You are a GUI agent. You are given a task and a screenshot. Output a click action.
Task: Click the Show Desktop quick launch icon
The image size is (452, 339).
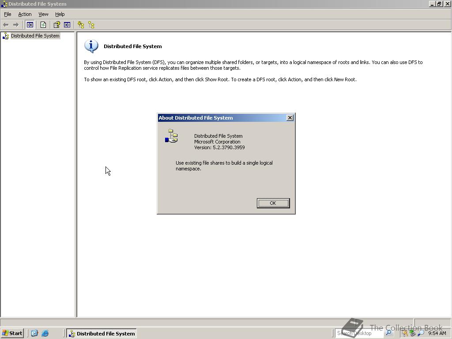coord(34,333)
